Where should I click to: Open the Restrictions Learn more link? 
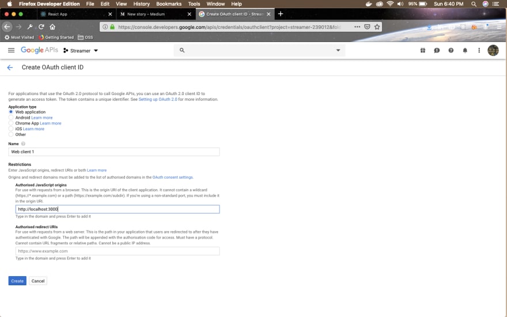[97, 170]
